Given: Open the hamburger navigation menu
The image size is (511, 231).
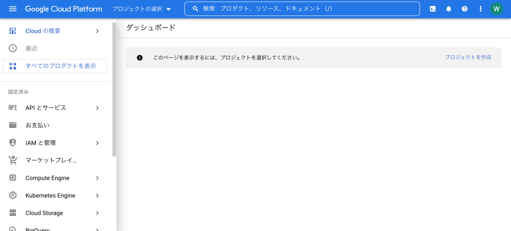Looking at the screenshot, I should coord(13,9).
